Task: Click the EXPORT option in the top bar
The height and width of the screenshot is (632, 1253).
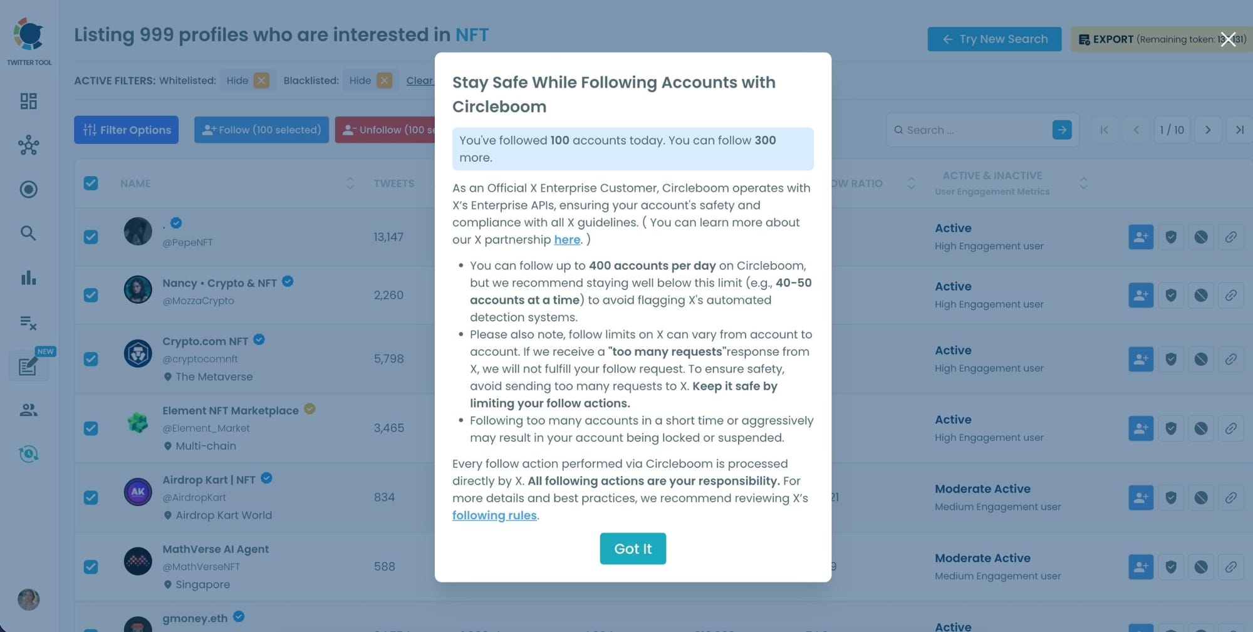Action: coord(1112,39)
